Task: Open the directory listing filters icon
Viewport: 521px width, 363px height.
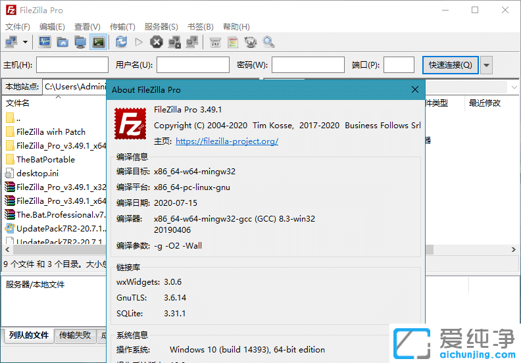Action: coord(215,42)
